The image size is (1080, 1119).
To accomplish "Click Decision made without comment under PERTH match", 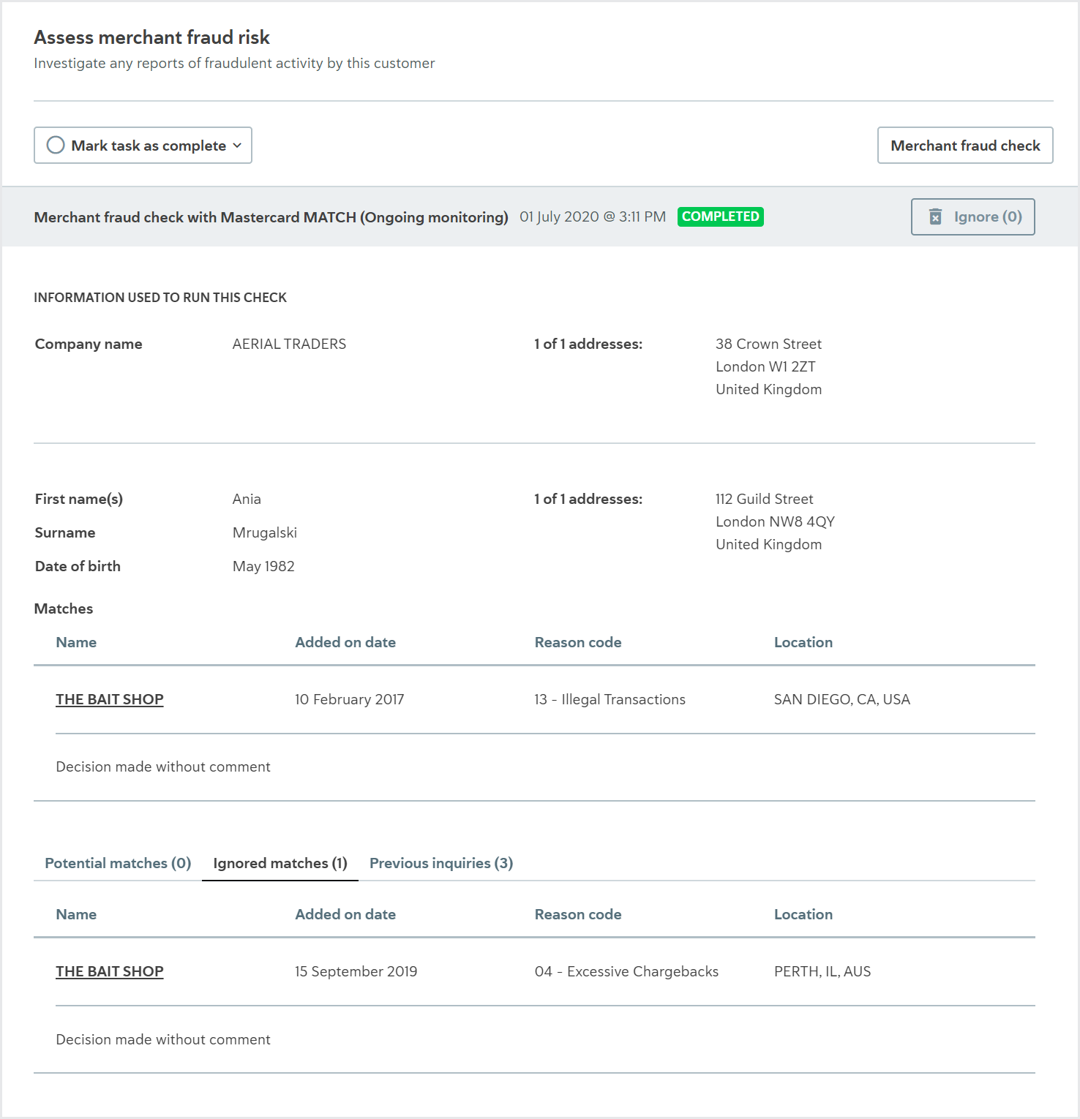I will (x=163, y=1039).
